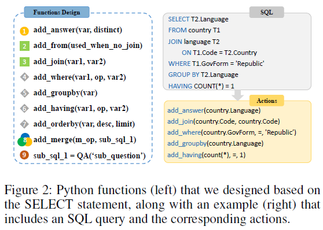This screenshot has height=230, width=323.
Task: Click sub_sql_1 = QA('sub_question') text
Action: pyautogui.click(x=90, y=155)
